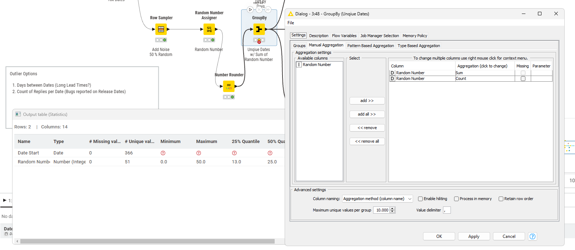This screenshot has width=575, height=250.
Task: Click the play icon above the GroupBy node
Action: pyautogui.click(x=250, y=10)
